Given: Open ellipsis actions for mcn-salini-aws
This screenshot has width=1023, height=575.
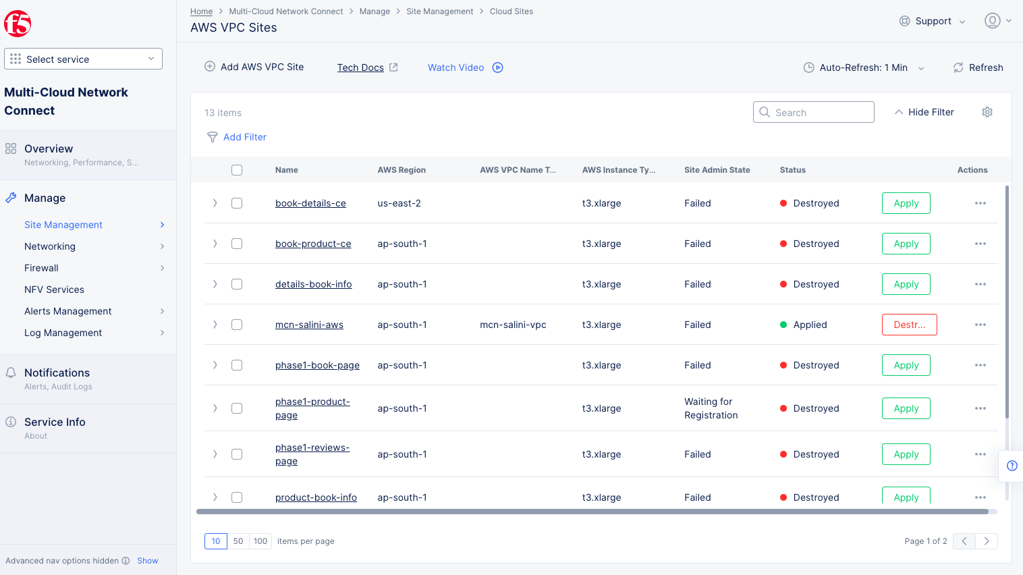Looking at the screenshot, I should coord(980,325).
